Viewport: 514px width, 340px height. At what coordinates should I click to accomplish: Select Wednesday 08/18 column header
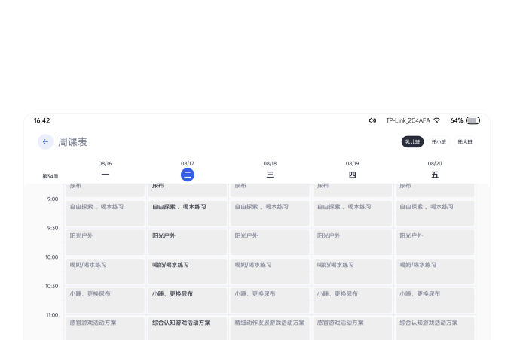[270, 170]
